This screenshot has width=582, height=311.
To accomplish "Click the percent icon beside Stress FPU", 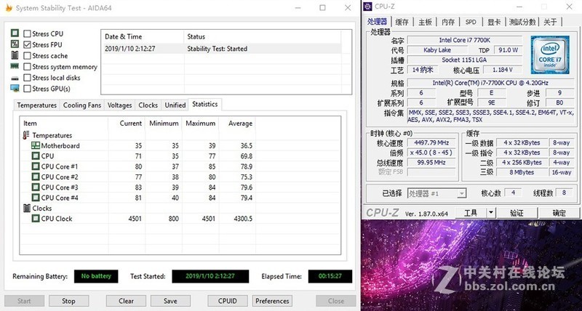I will 15,44.
